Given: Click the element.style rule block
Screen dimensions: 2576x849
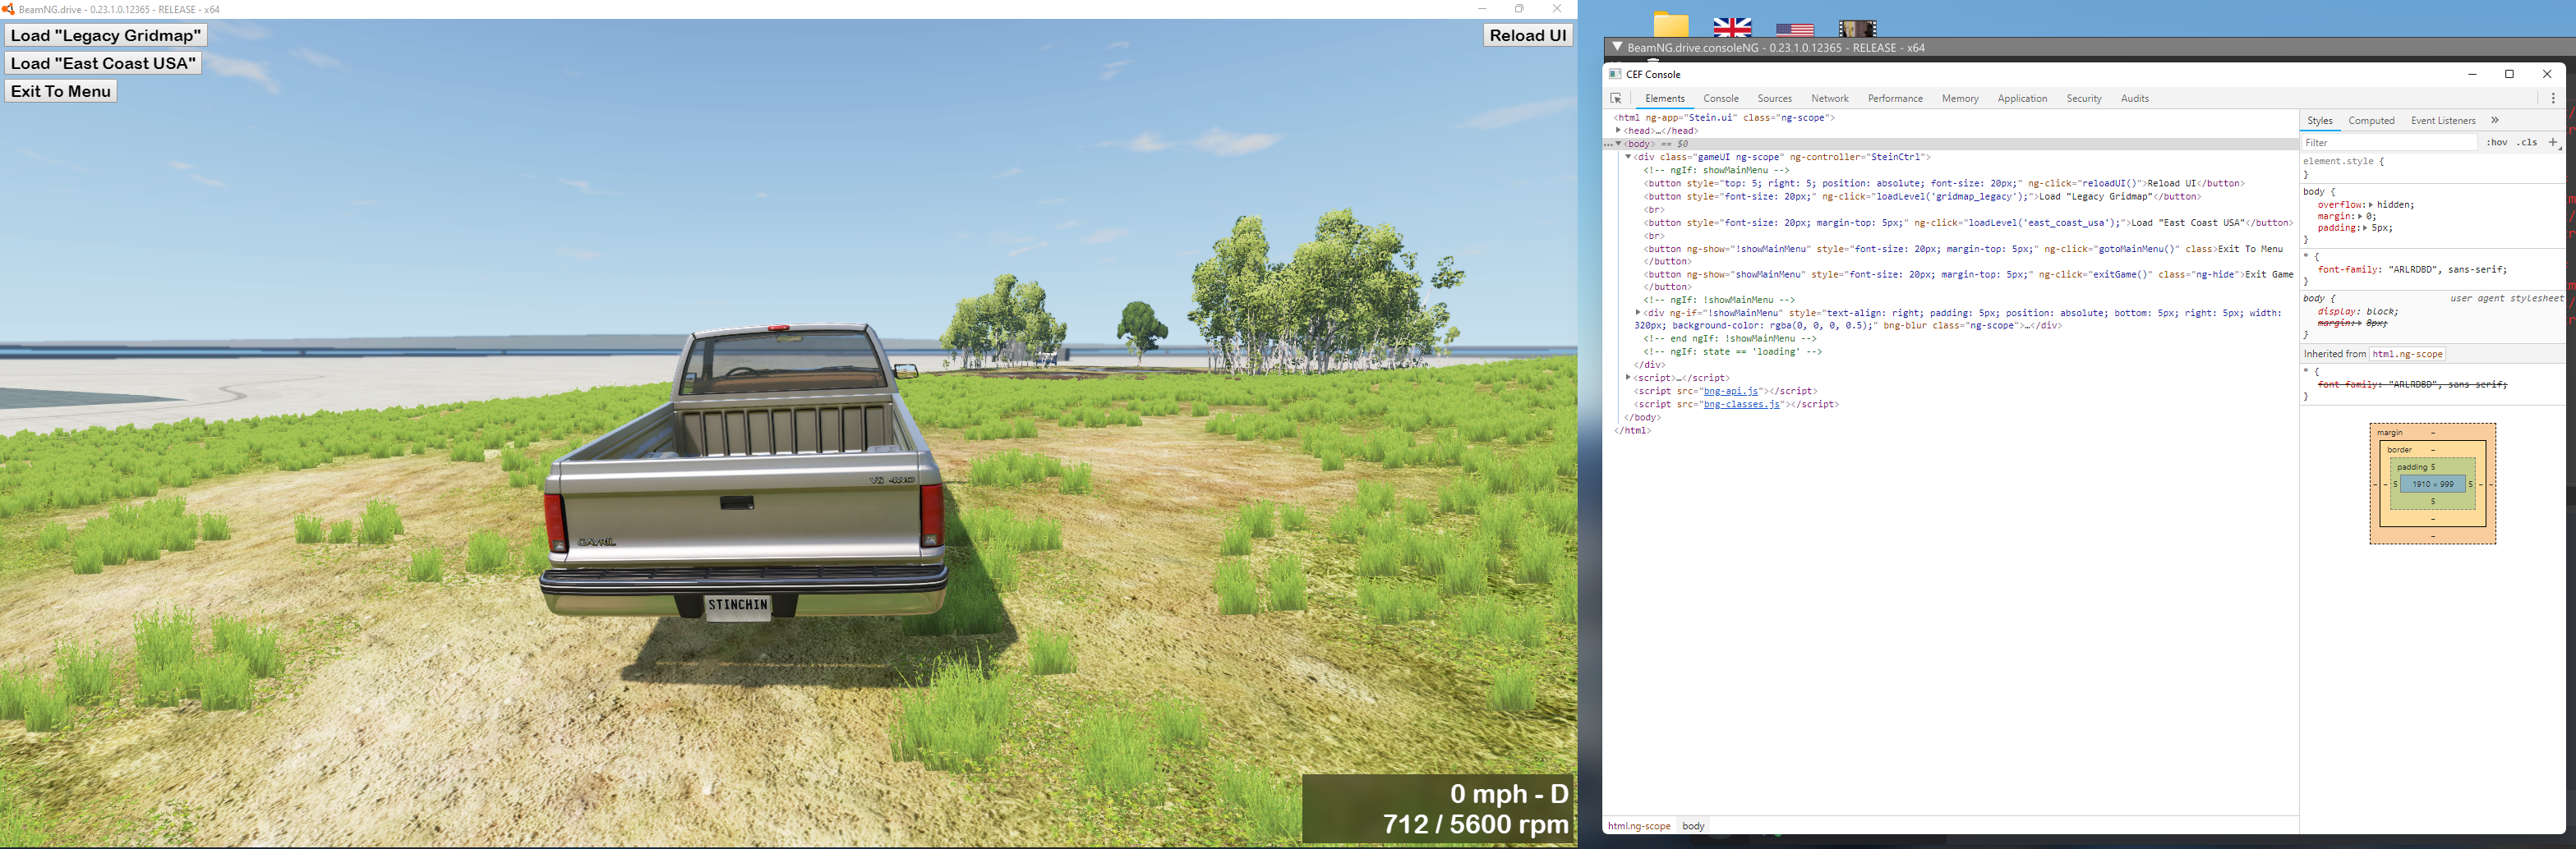Looking at the screenshot, I should (2432, 168).
